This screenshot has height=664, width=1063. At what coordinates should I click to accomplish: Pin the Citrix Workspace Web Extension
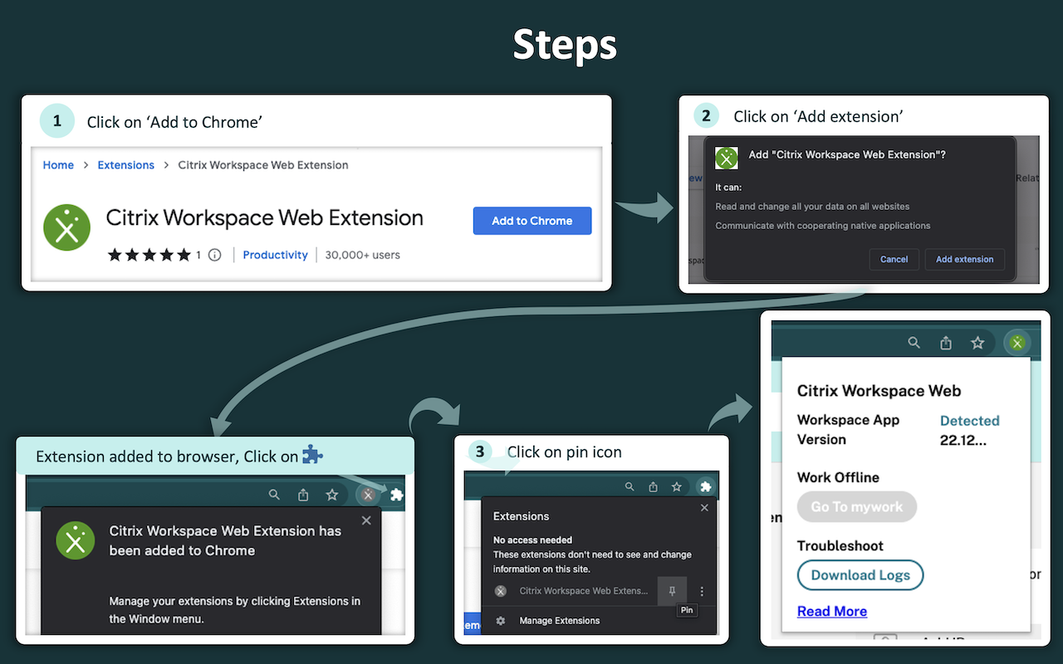pyautogui.click(x=672, y=591)
